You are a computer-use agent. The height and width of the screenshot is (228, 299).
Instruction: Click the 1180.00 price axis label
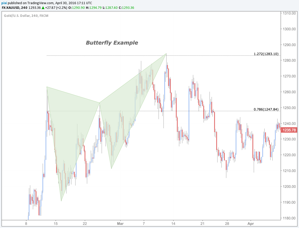289,218
